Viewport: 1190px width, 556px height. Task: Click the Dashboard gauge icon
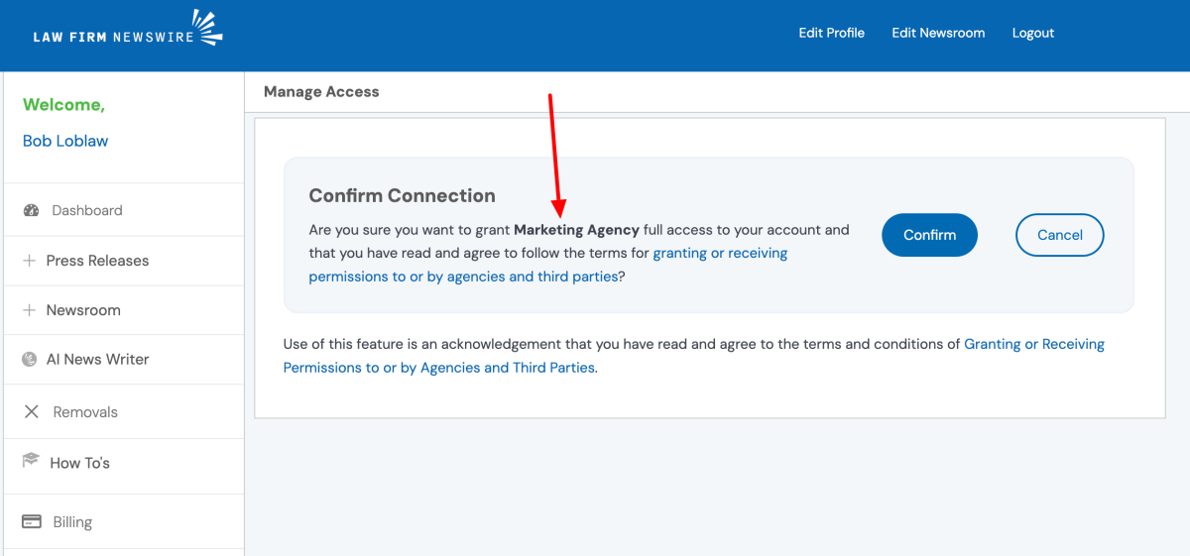pyautogui.click(x=31, y=210)
